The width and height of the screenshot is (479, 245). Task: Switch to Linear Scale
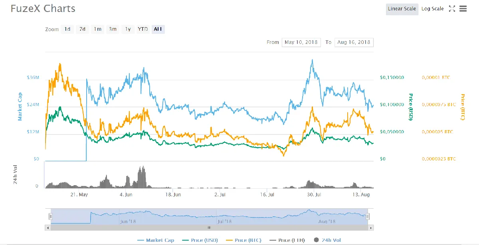[402, 9]
